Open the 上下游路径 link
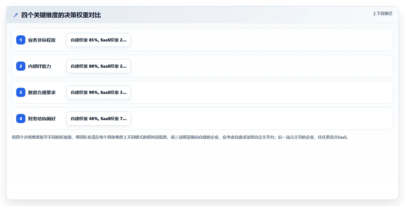Screen dimensions: 405x206 pyautogui.click(x=382, y=14)
